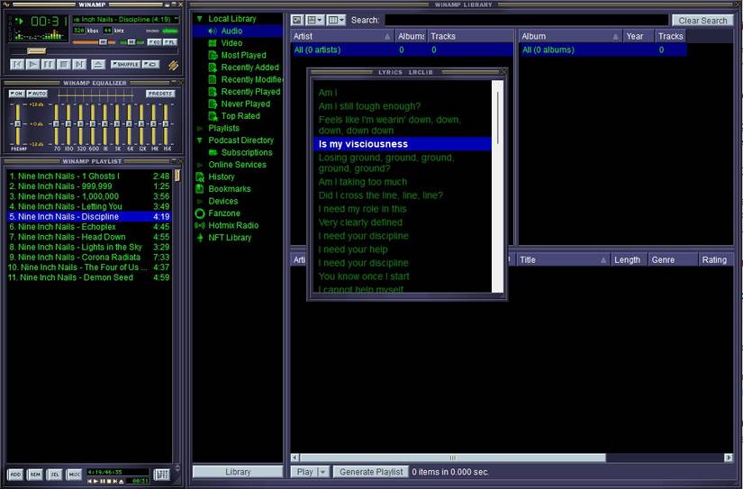Click the Eject open file button
The image size is (743, 489).
click(x=98, y=64)
